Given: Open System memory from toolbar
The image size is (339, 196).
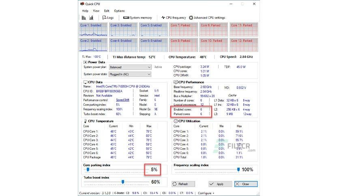Looking at the screenshot, I should click(x=137, y=18).
